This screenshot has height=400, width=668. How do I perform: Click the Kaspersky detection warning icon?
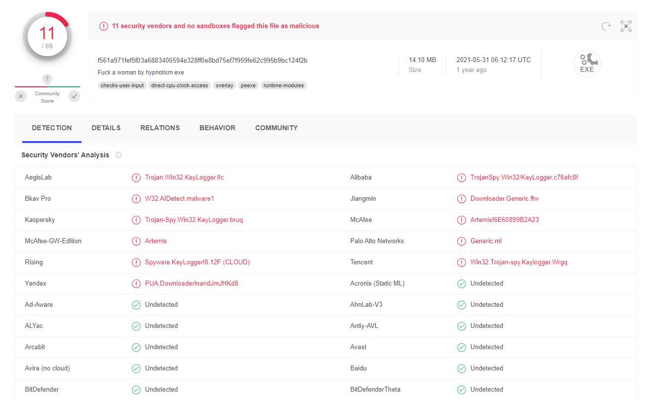click(x=136, y=220)
